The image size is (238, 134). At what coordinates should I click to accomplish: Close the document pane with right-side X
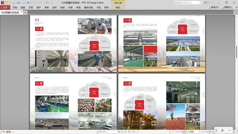tap(236, 12)
